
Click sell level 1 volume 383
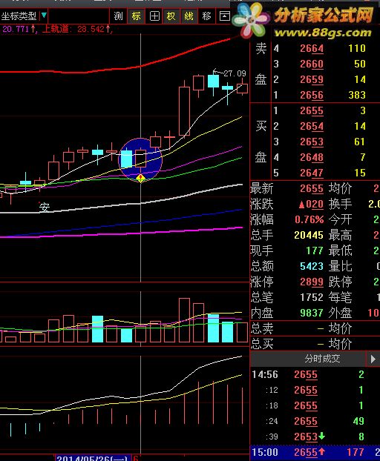coord(357,96)
